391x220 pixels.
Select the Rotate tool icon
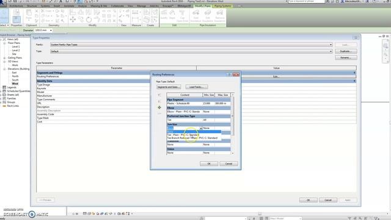point(89,19)
